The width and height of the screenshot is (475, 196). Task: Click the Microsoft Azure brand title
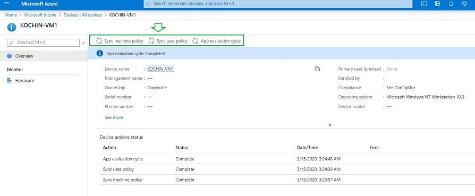[39, 4]
